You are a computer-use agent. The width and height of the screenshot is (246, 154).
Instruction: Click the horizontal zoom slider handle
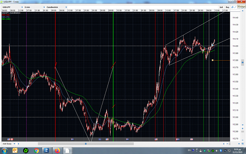pos(230,144)
